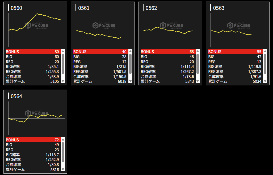Click scroll-down arrow in machine 0561 panel
The height and width of the screenshot is (175, 273).
pos(130,81)
